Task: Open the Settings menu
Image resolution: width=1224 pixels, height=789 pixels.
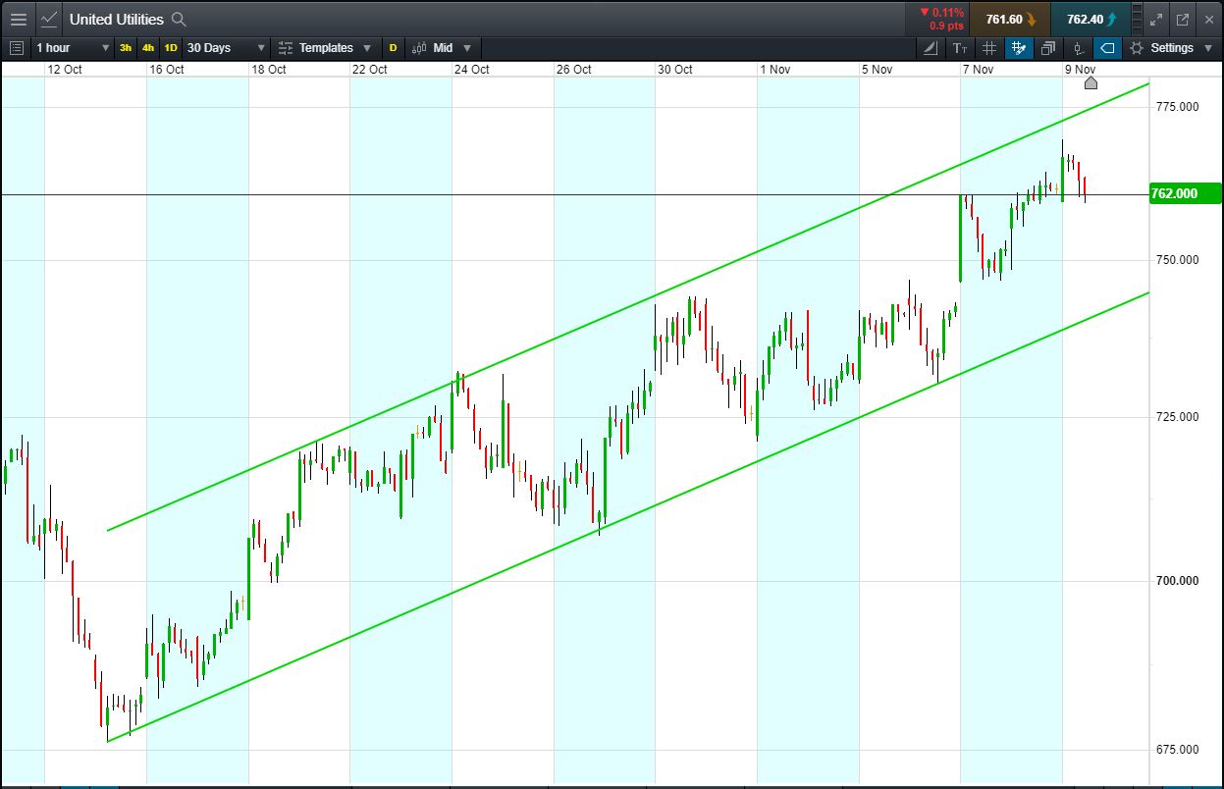Action: (x=1171, y=47)
